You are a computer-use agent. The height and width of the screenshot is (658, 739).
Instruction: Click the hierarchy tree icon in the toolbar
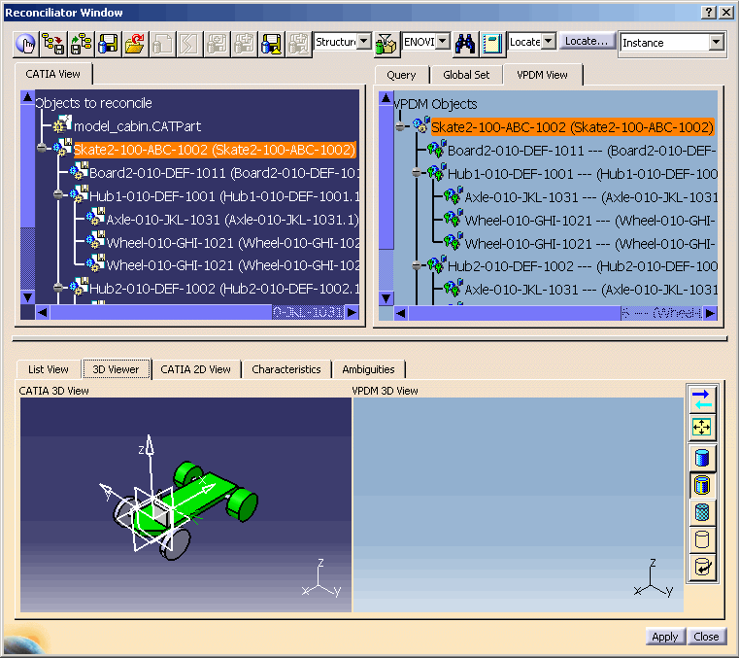click(81, 43)
